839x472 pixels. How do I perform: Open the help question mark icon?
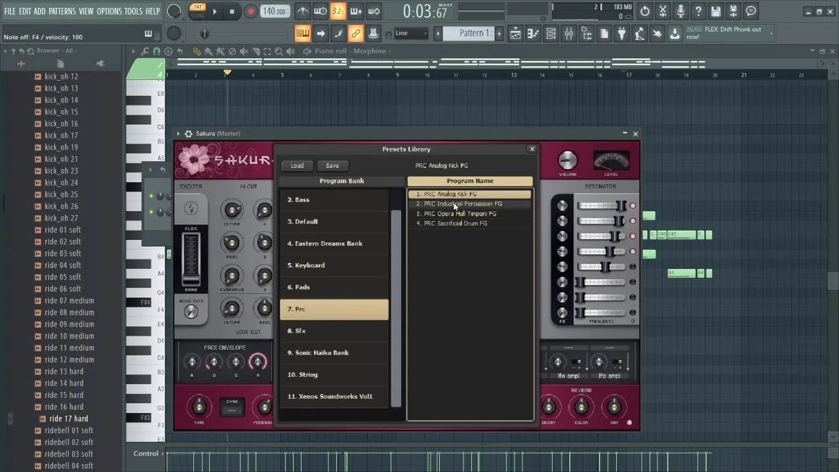pos(698,11)
